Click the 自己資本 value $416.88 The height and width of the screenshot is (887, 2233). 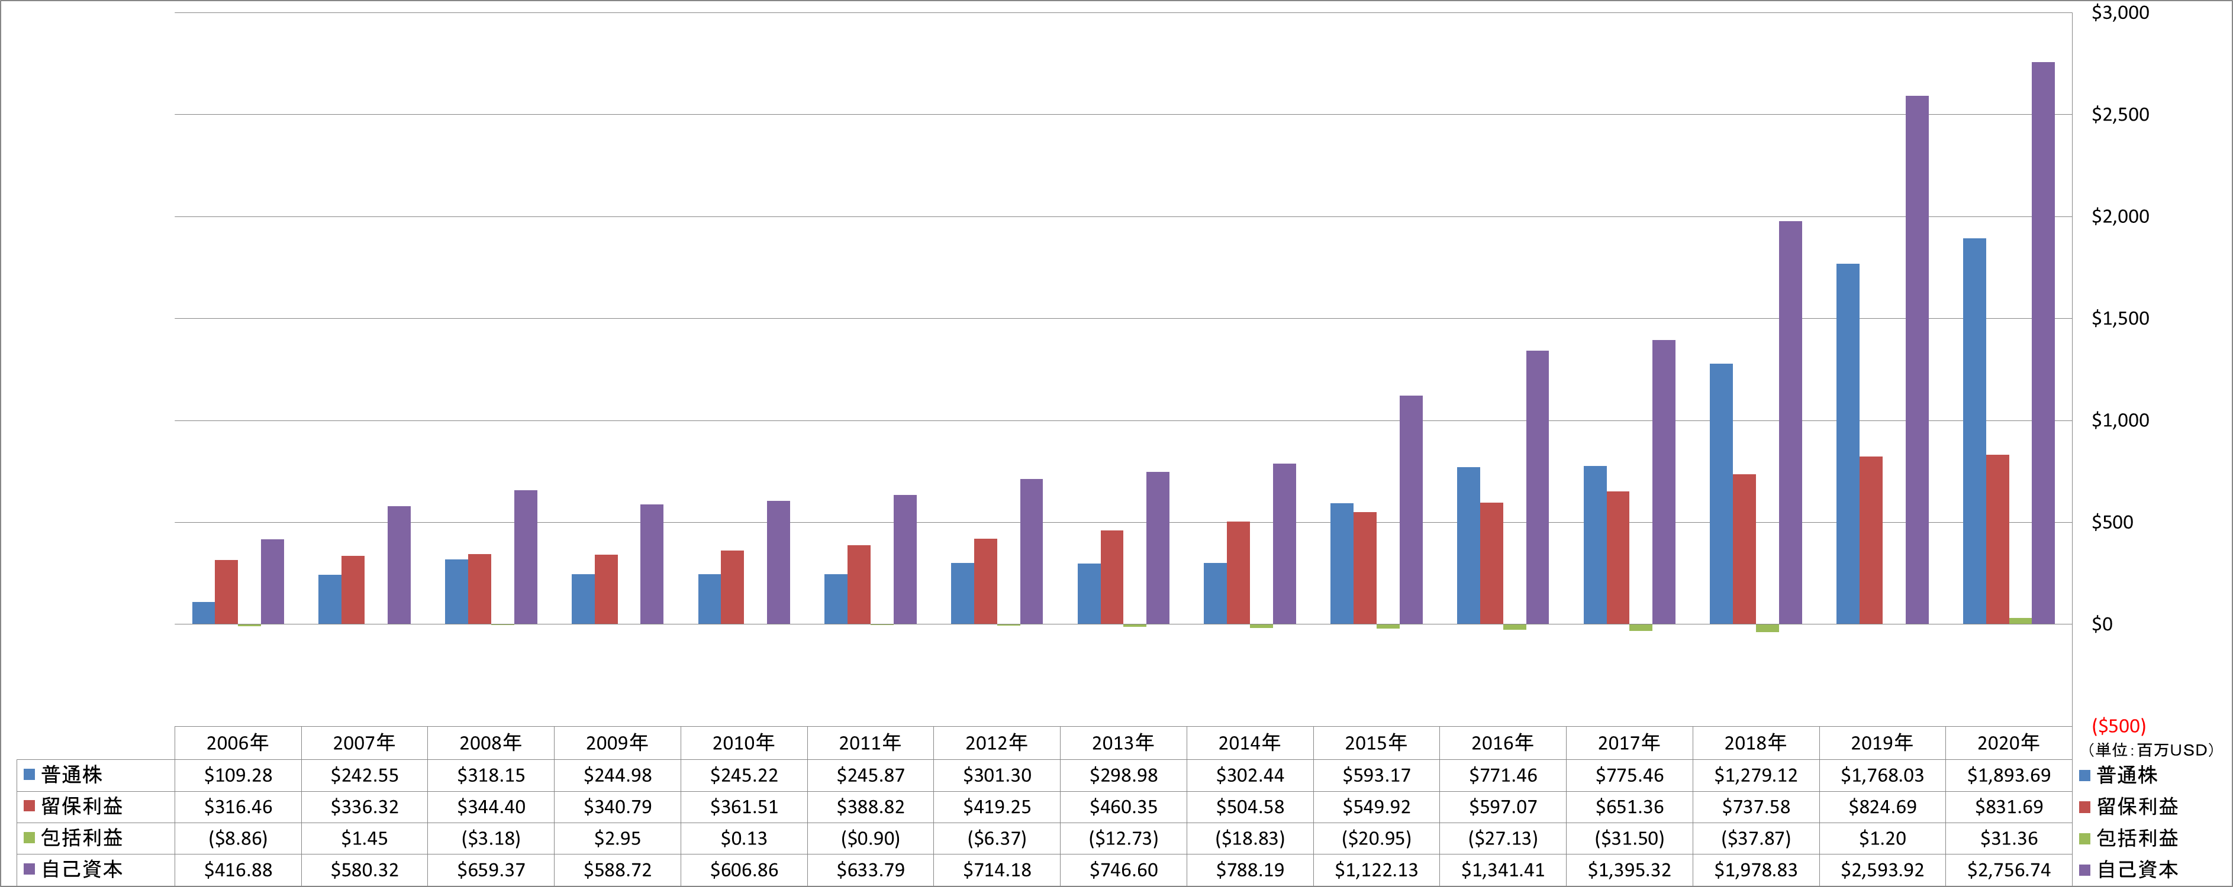point(237,870)
